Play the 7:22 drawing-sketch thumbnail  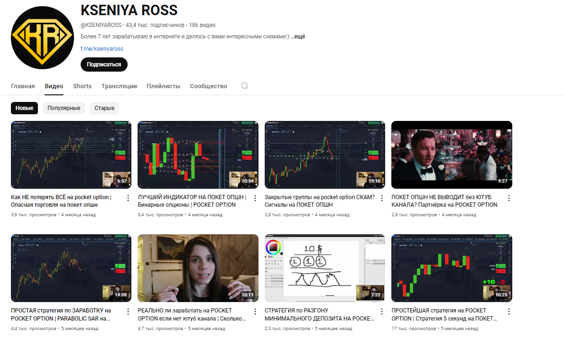pyautogui.click(x=325, y=268)
